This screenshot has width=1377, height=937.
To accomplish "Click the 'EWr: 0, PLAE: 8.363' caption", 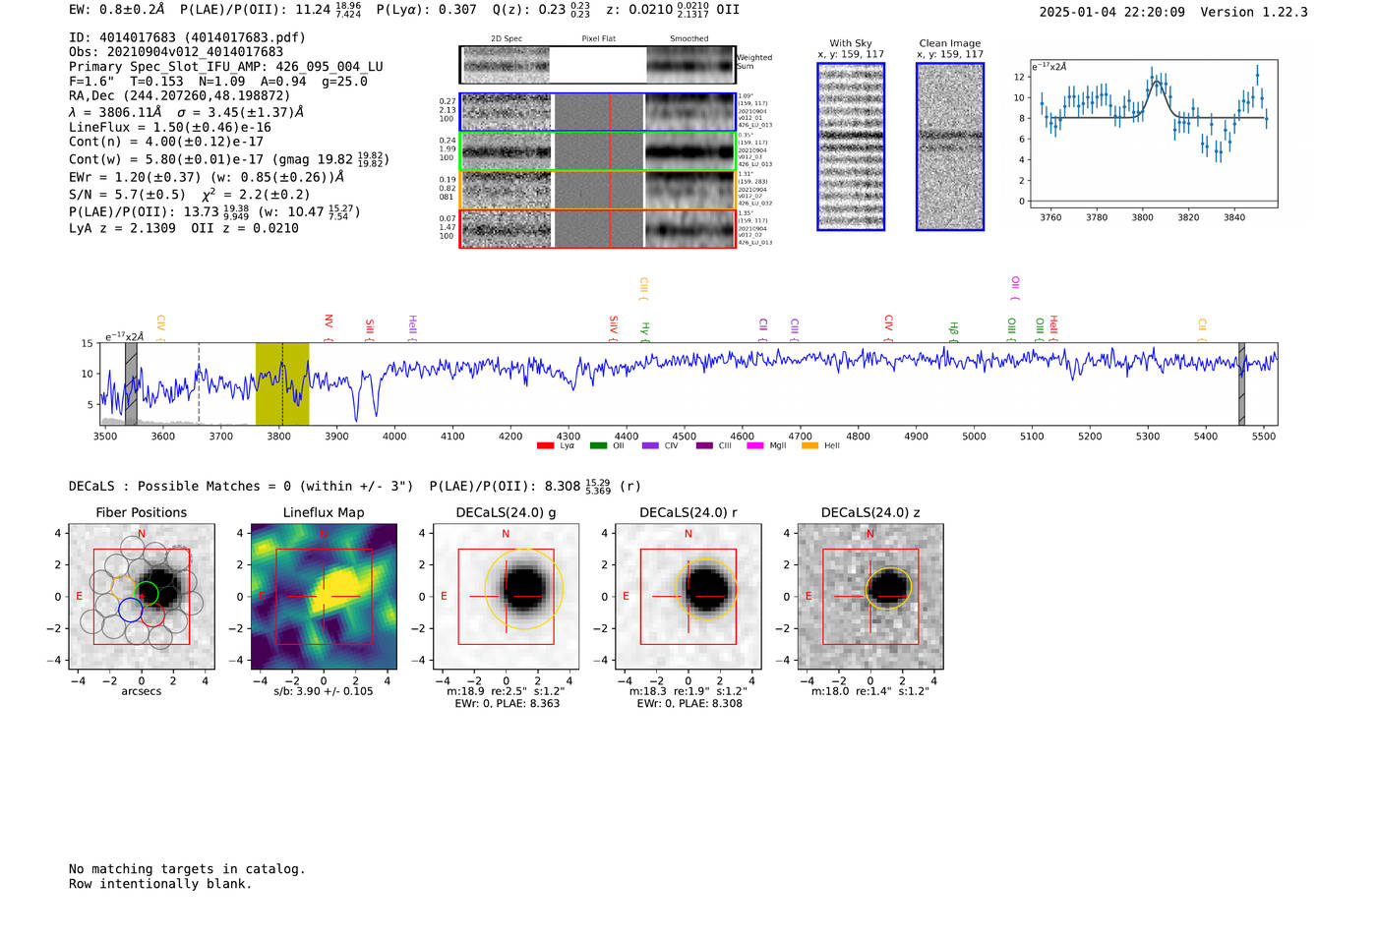I will 507,704.
